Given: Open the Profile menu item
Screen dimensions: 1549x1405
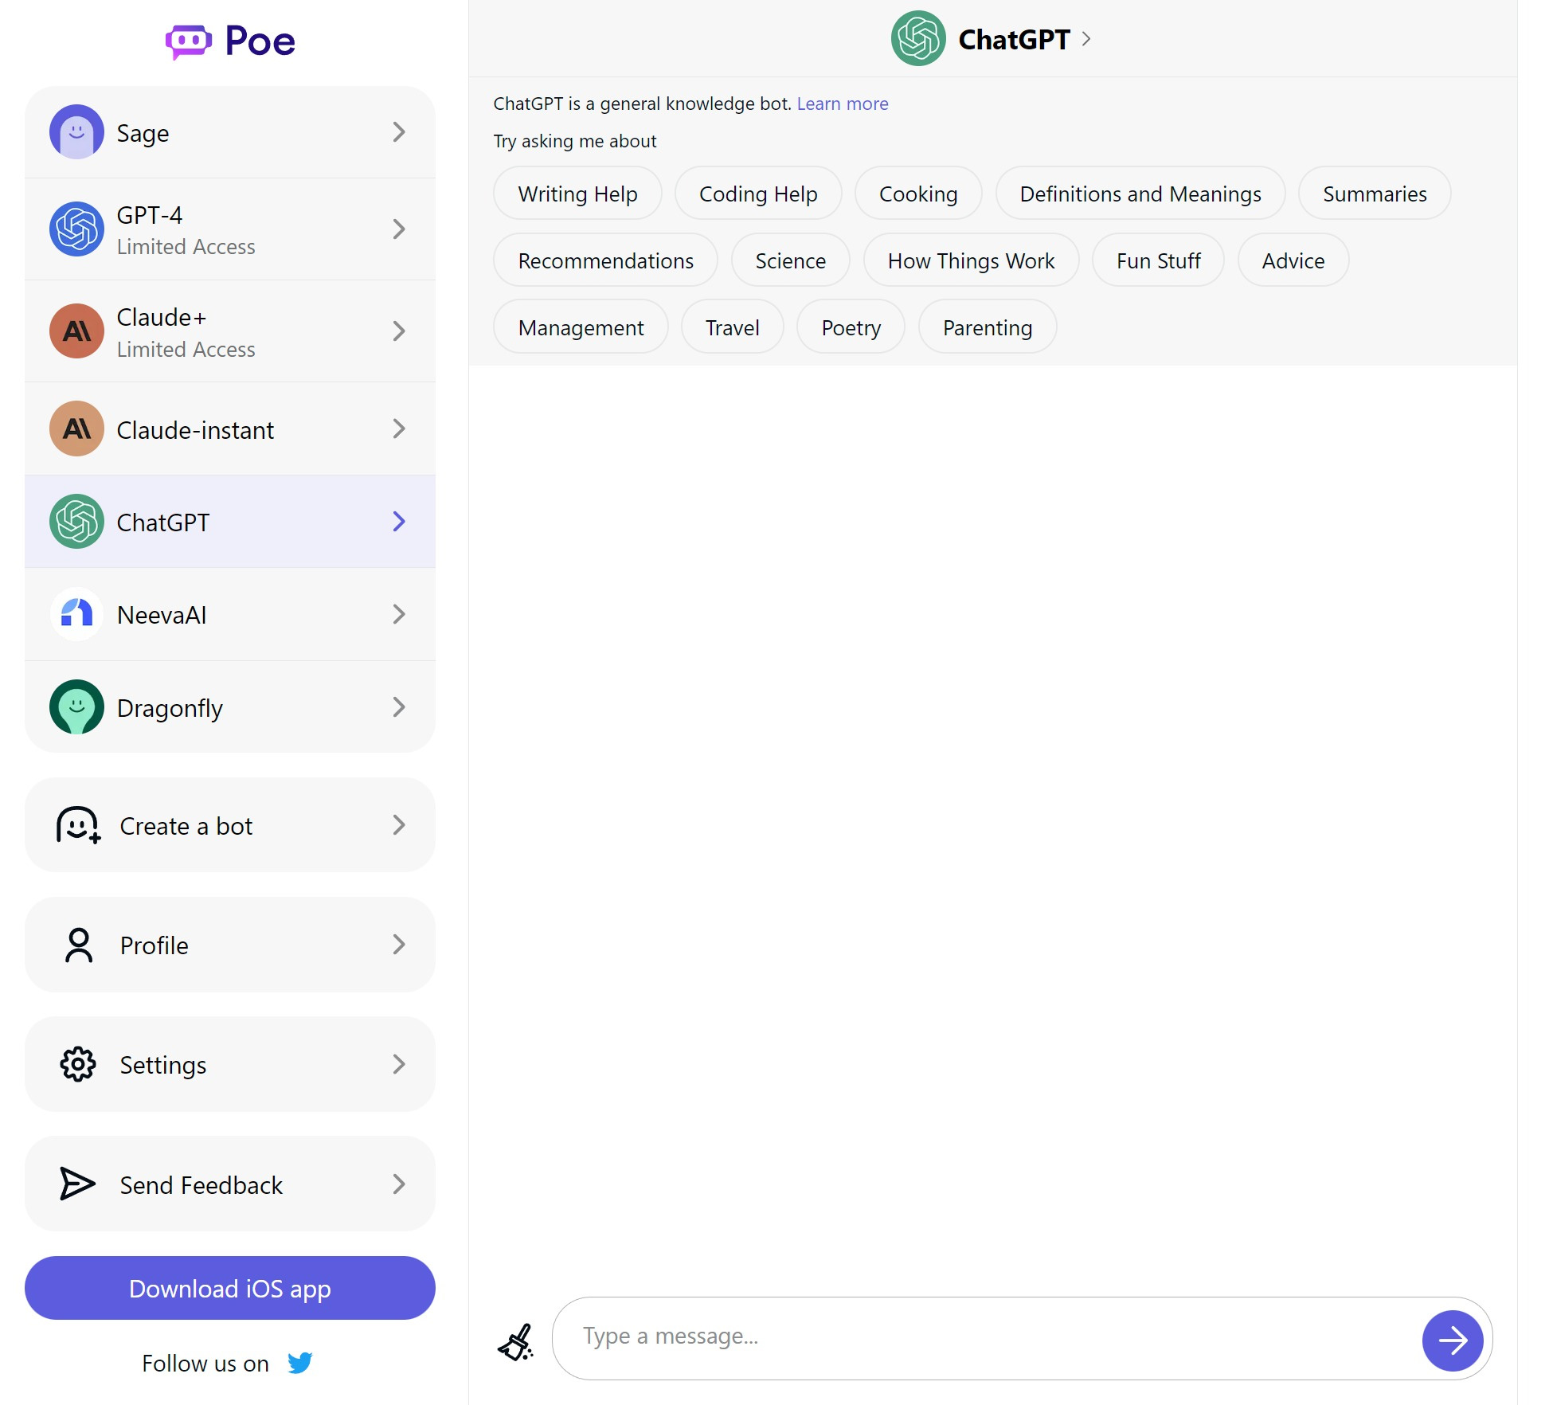Looking at the screenshot, I should tap(229, 945).
